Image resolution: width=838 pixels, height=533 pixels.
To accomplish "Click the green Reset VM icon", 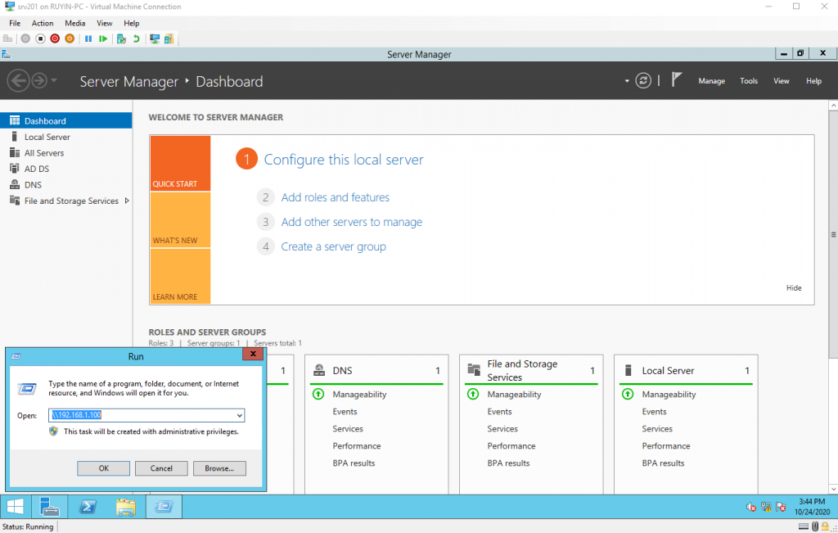I will (x=103, y=38).
